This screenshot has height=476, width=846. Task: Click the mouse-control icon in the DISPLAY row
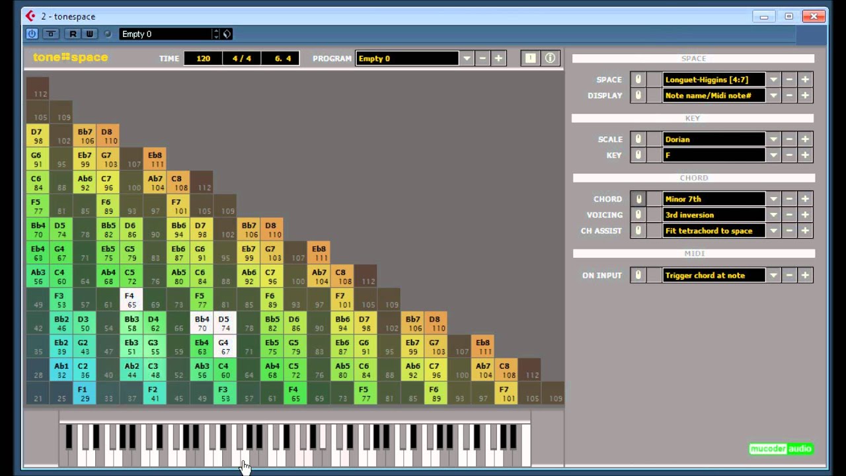(638, 95)
